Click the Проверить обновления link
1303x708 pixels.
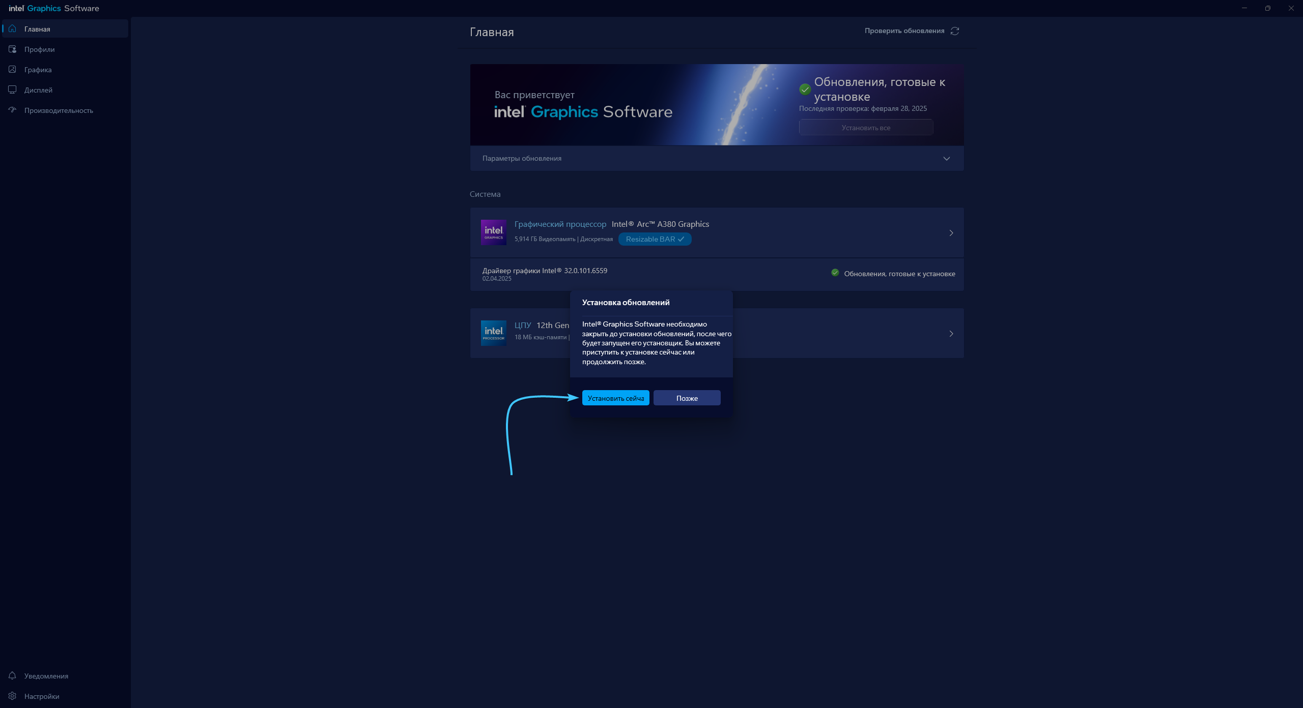click(904, 31)
